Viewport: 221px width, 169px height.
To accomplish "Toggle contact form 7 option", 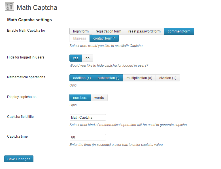I will click(104, 38).
